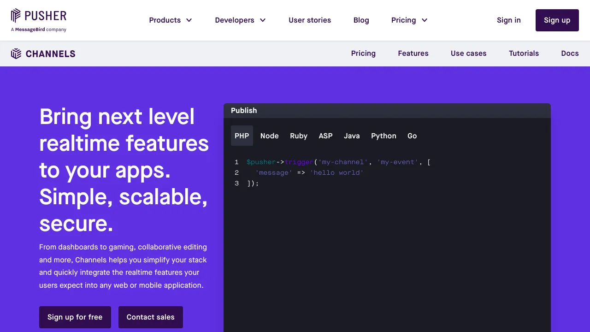The image size is (590, 332).
Task: Click the 'Bring next level realtime features' headline
Action: [124, 170]
